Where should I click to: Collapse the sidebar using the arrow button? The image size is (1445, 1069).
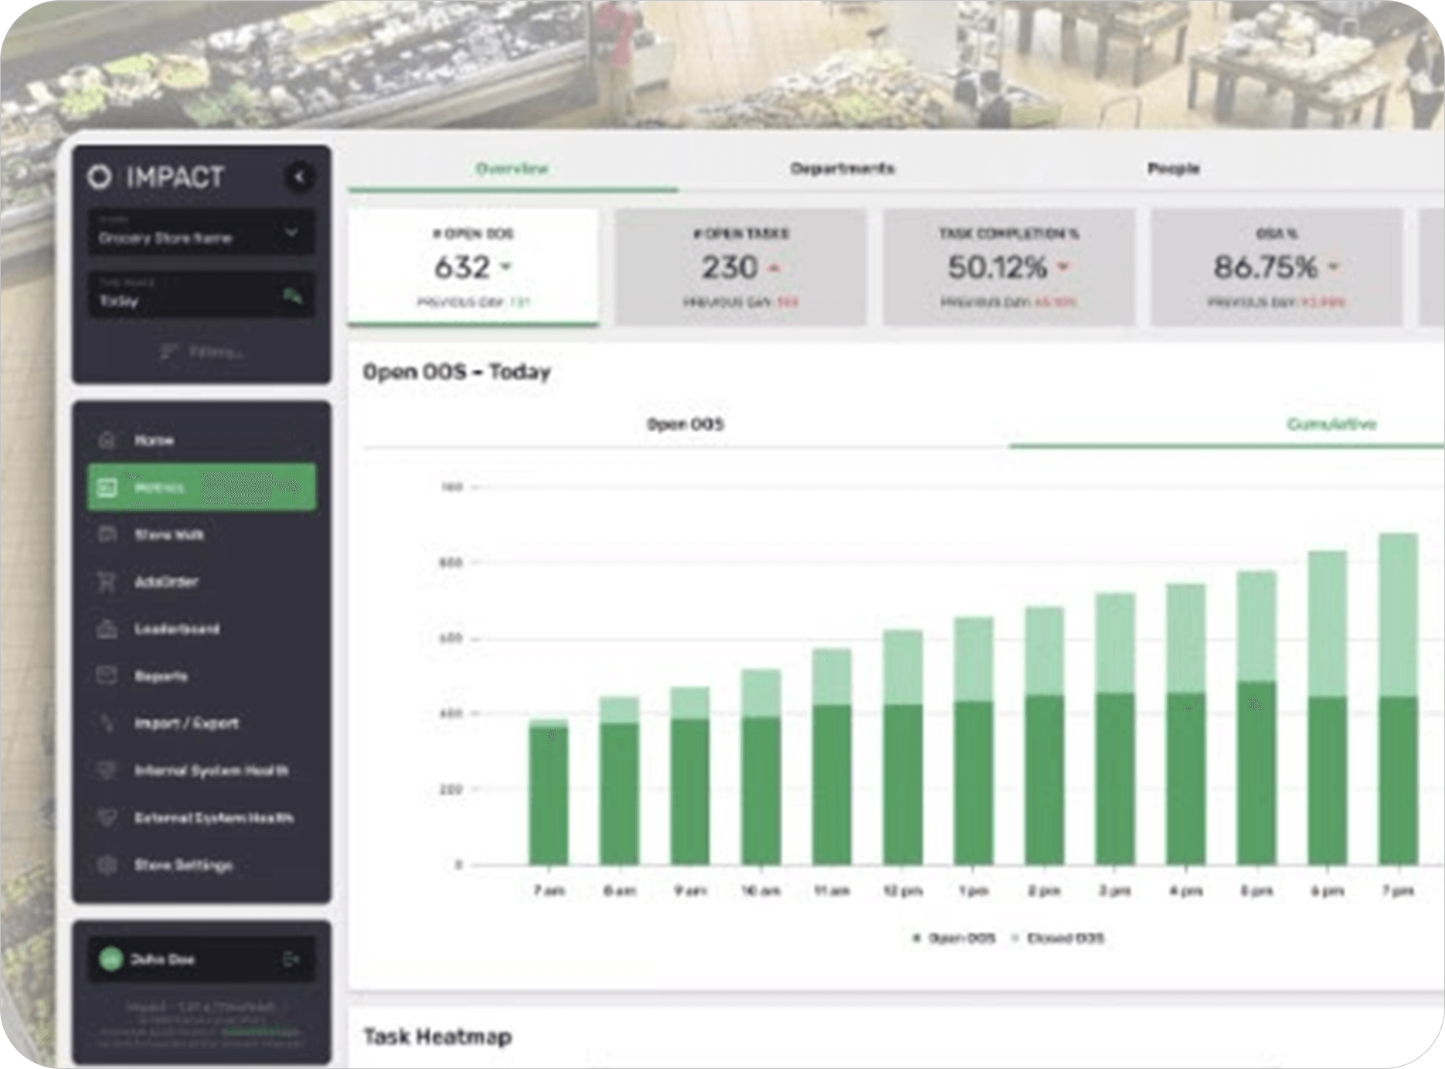(x=298, y=177)
